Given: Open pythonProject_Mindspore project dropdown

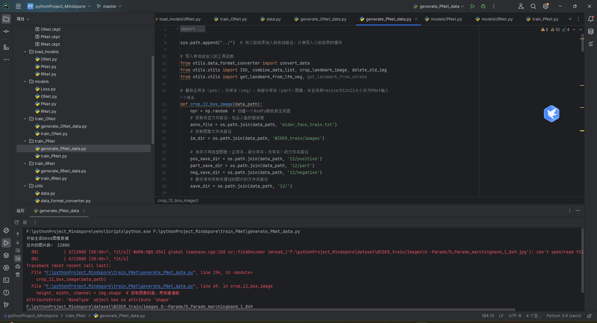Looking at the screenshot, I should coord(59,6).
